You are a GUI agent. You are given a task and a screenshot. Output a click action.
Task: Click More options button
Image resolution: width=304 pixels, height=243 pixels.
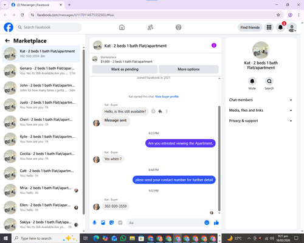188,69
